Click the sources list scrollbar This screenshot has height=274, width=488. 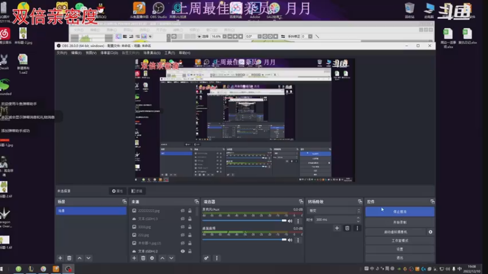[197, 211]
